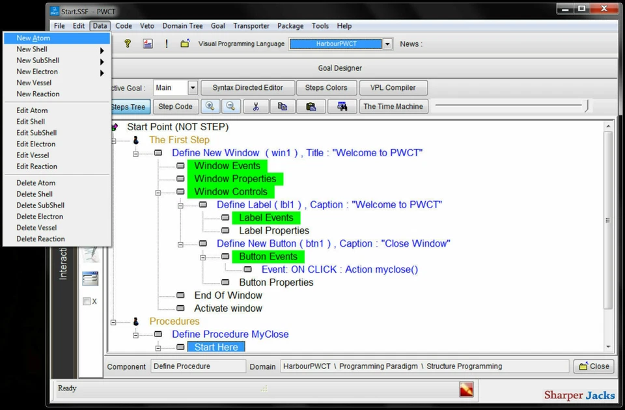Open a project using the folder icon

[x=186, y=44]
